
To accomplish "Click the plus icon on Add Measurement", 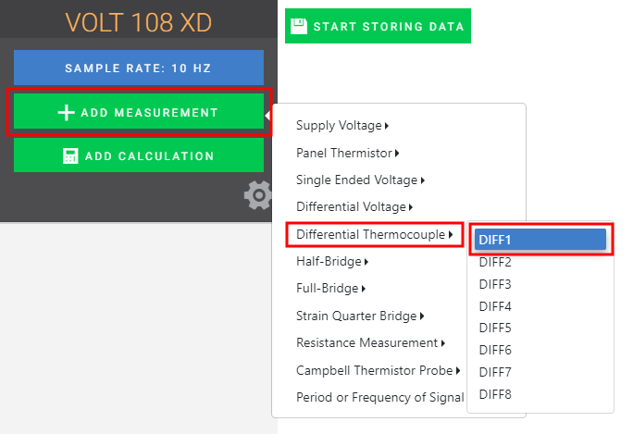I will tap(66, 113).
